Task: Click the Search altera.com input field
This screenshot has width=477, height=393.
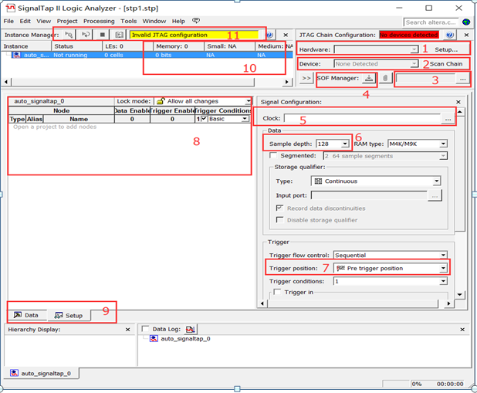Action: (x=431, y=22)
